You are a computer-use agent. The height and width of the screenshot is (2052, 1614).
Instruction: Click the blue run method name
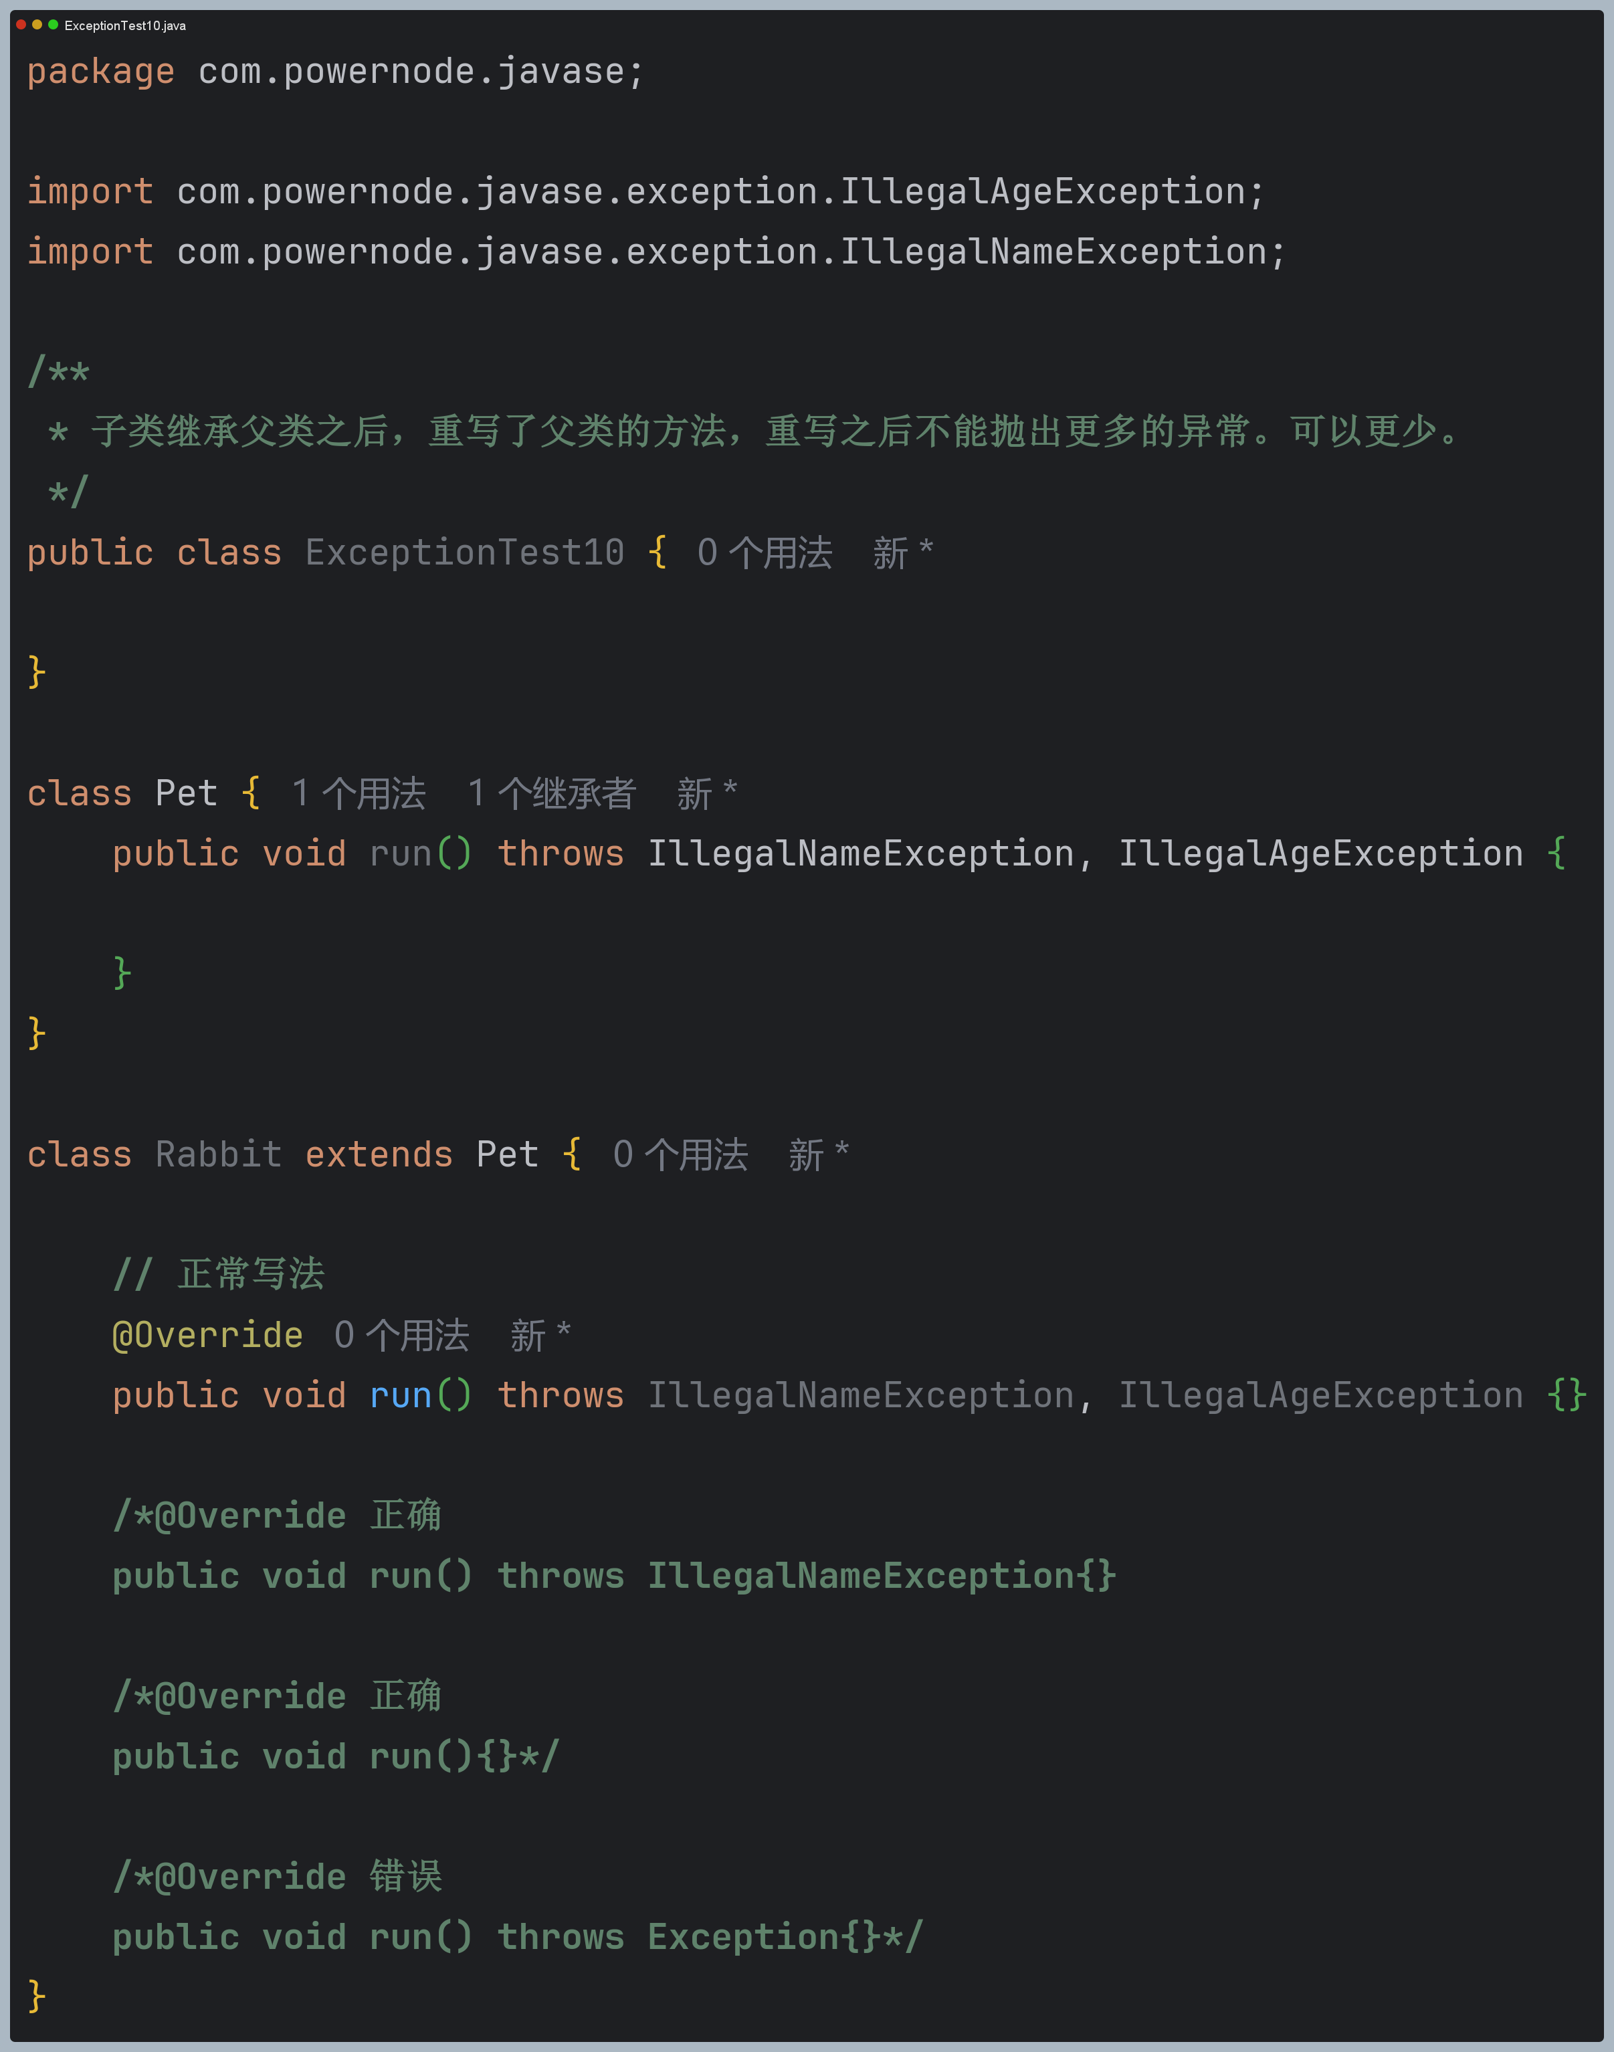point(400,1397)
